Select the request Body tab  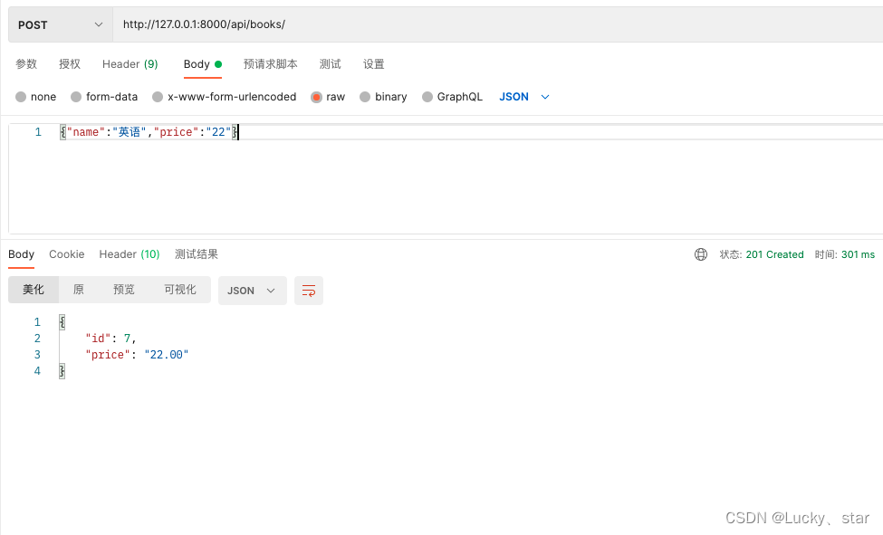(203, 64)
